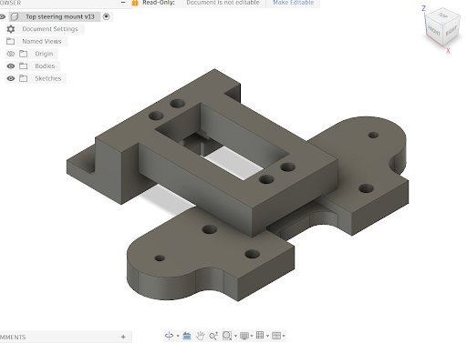The image size is (467, 343).
Task: Open Grid and Snaps settings icon
Action: [x=260, y=335]
